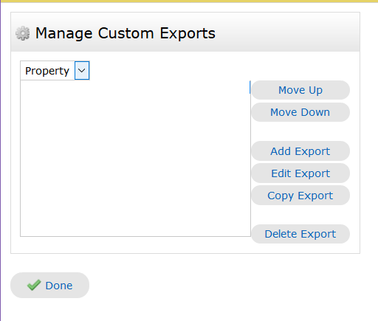Choose the Edit Export button

pos(300,173)
